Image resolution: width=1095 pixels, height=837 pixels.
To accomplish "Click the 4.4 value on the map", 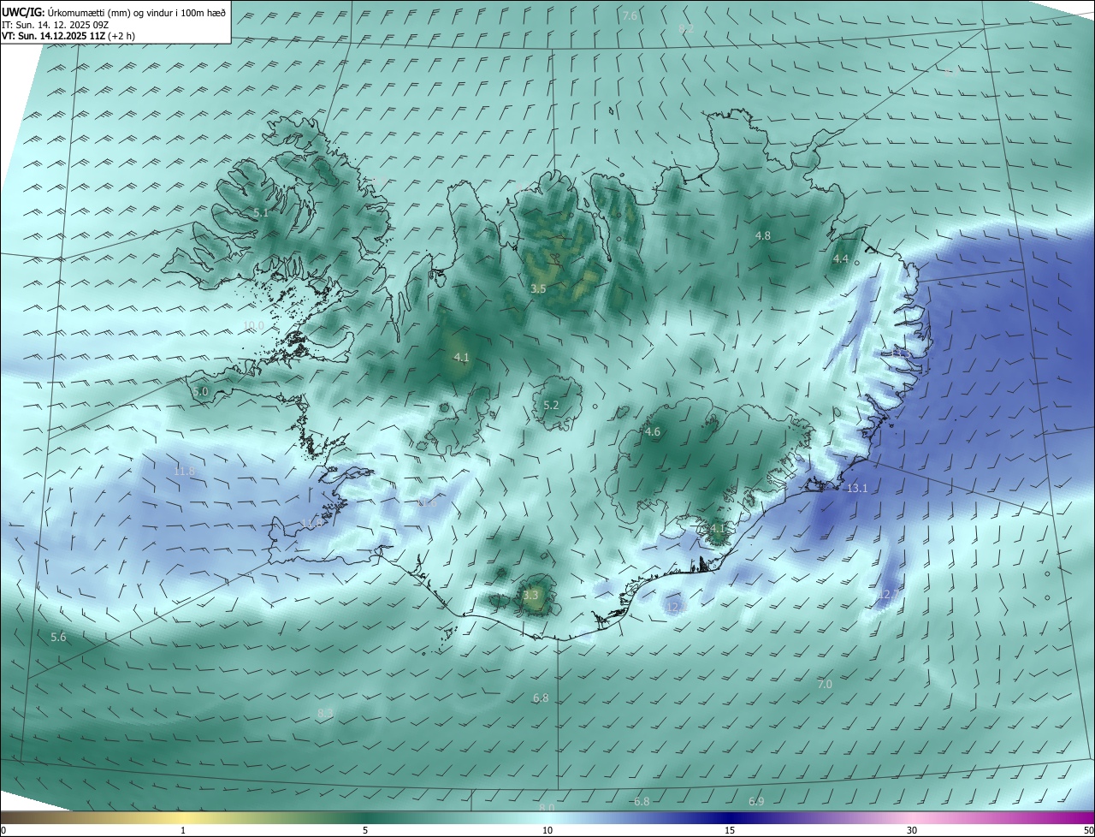I will (841, 258).
